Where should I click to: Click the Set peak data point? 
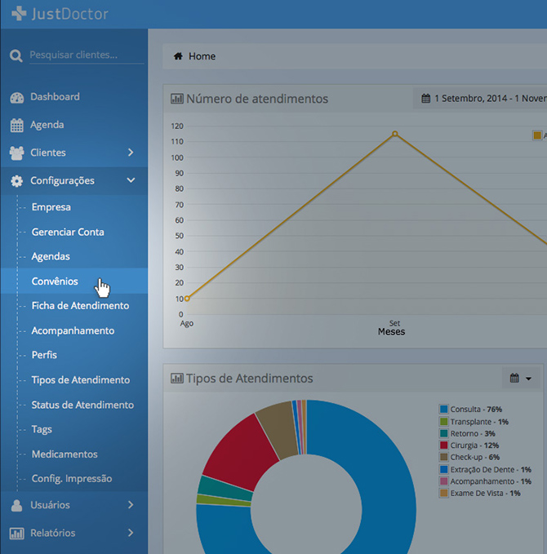click(x=395, y=134)
